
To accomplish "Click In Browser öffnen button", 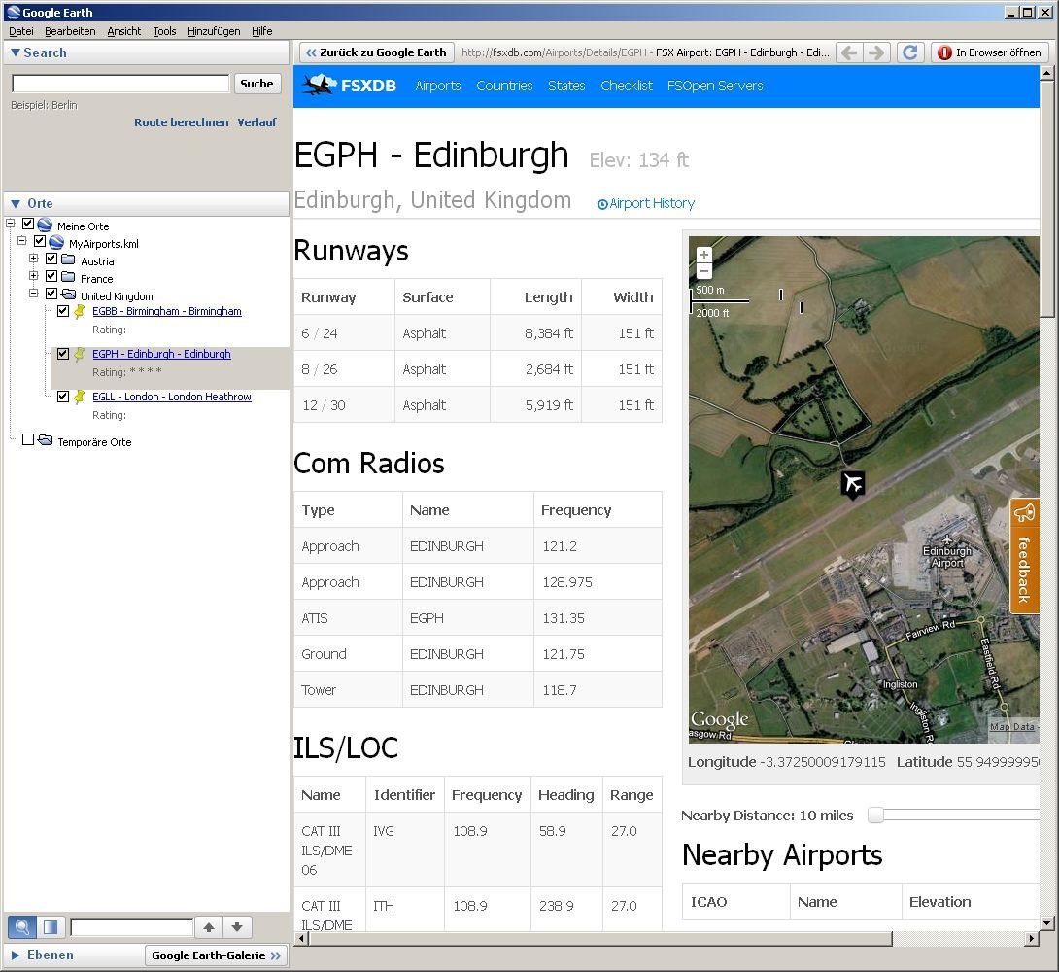I will coord(990,52).
